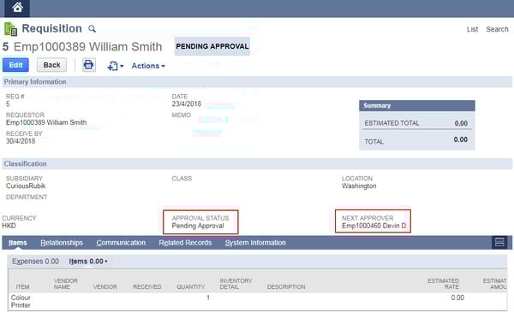The width and height of the screenshot is (514, 312).
Task: Click the Requisition record icon
Action: click(x=10, y=29)
